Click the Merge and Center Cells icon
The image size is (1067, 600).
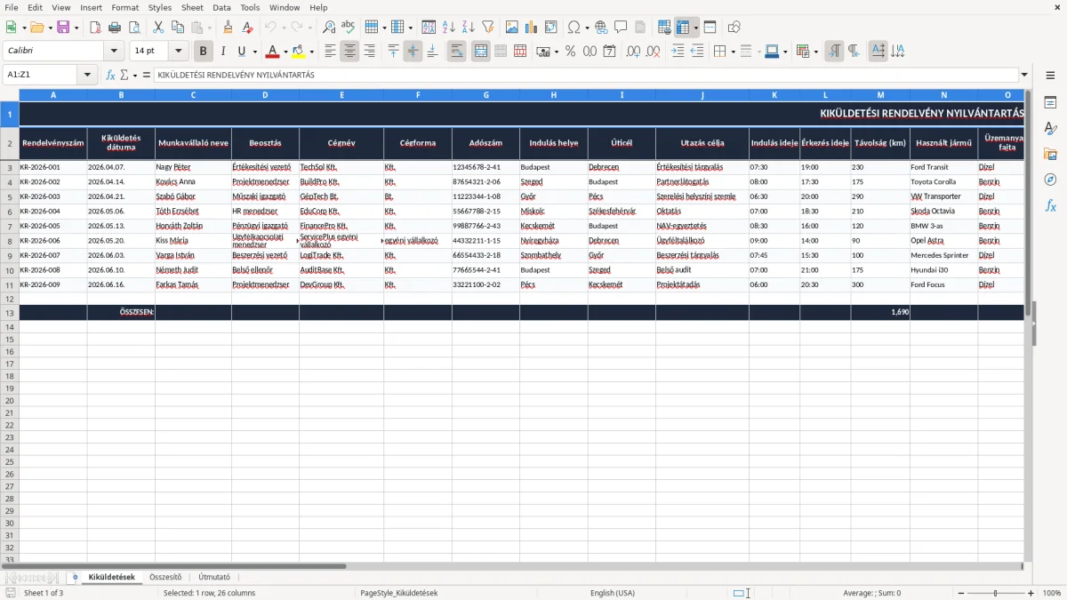481,52
